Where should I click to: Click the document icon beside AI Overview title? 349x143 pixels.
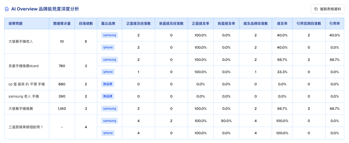click(7, 9)
